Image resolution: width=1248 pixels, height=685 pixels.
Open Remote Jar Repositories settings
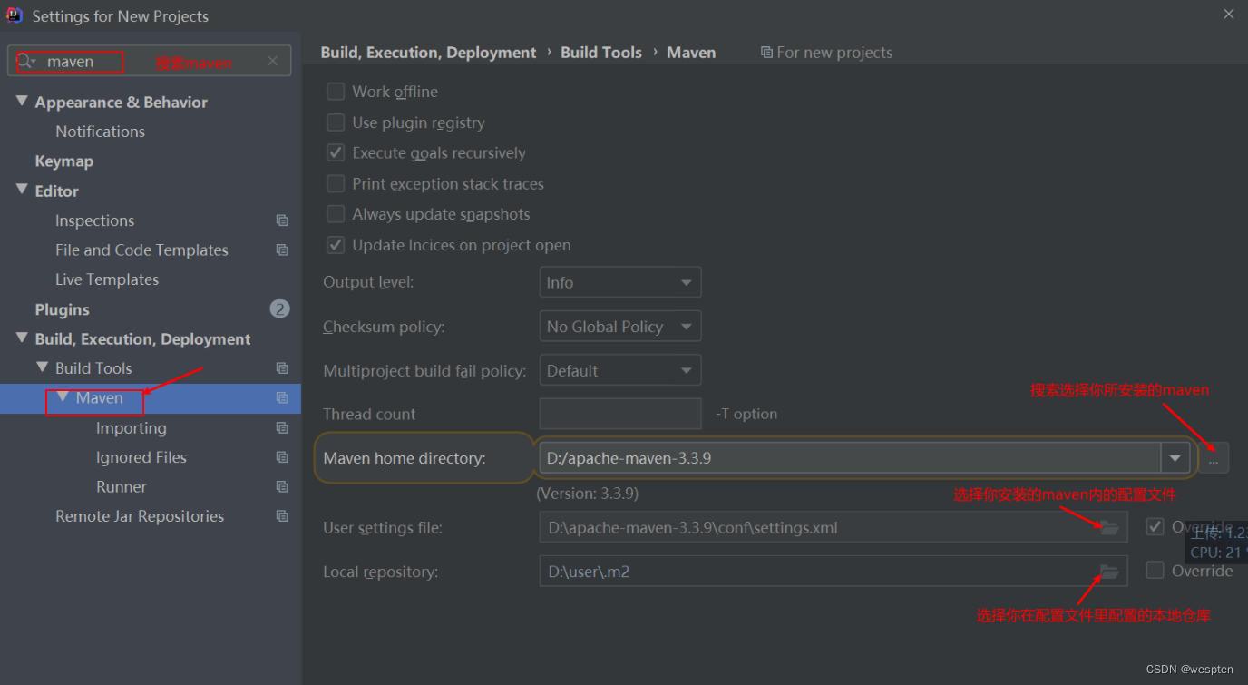point(140,516)
